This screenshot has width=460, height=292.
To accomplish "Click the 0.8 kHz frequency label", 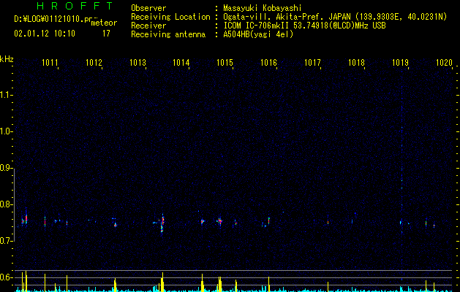I will pos(6,204).
